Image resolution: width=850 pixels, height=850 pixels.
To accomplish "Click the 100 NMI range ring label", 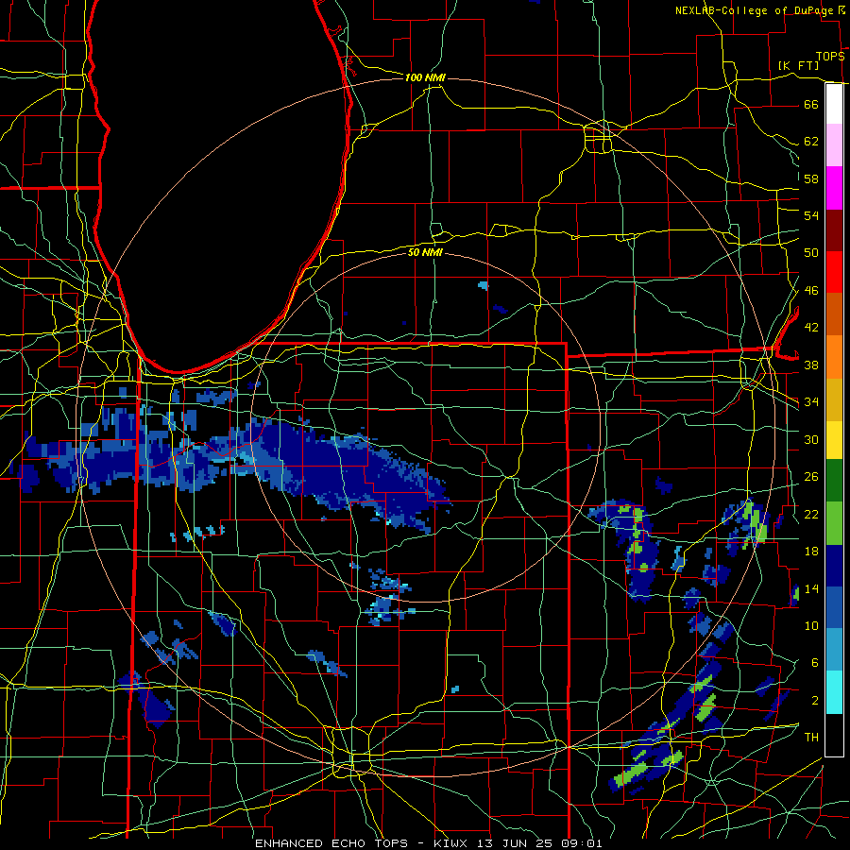I will (x=425, y=77).
